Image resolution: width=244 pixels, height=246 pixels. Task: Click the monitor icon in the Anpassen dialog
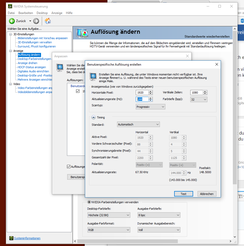pos(60,68)
